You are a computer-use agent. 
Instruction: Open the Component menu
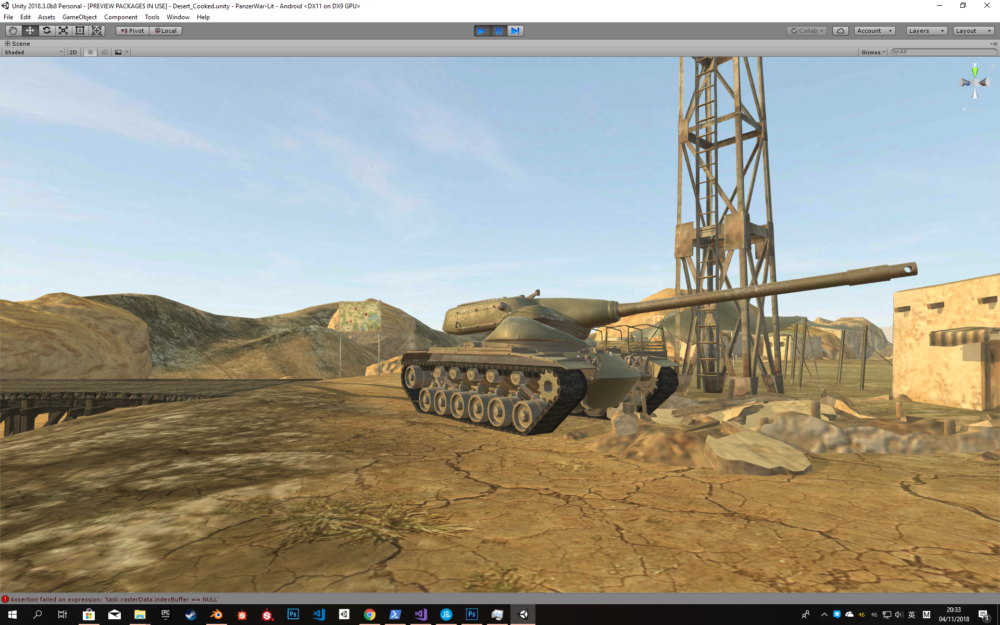(x=120, y=17)
